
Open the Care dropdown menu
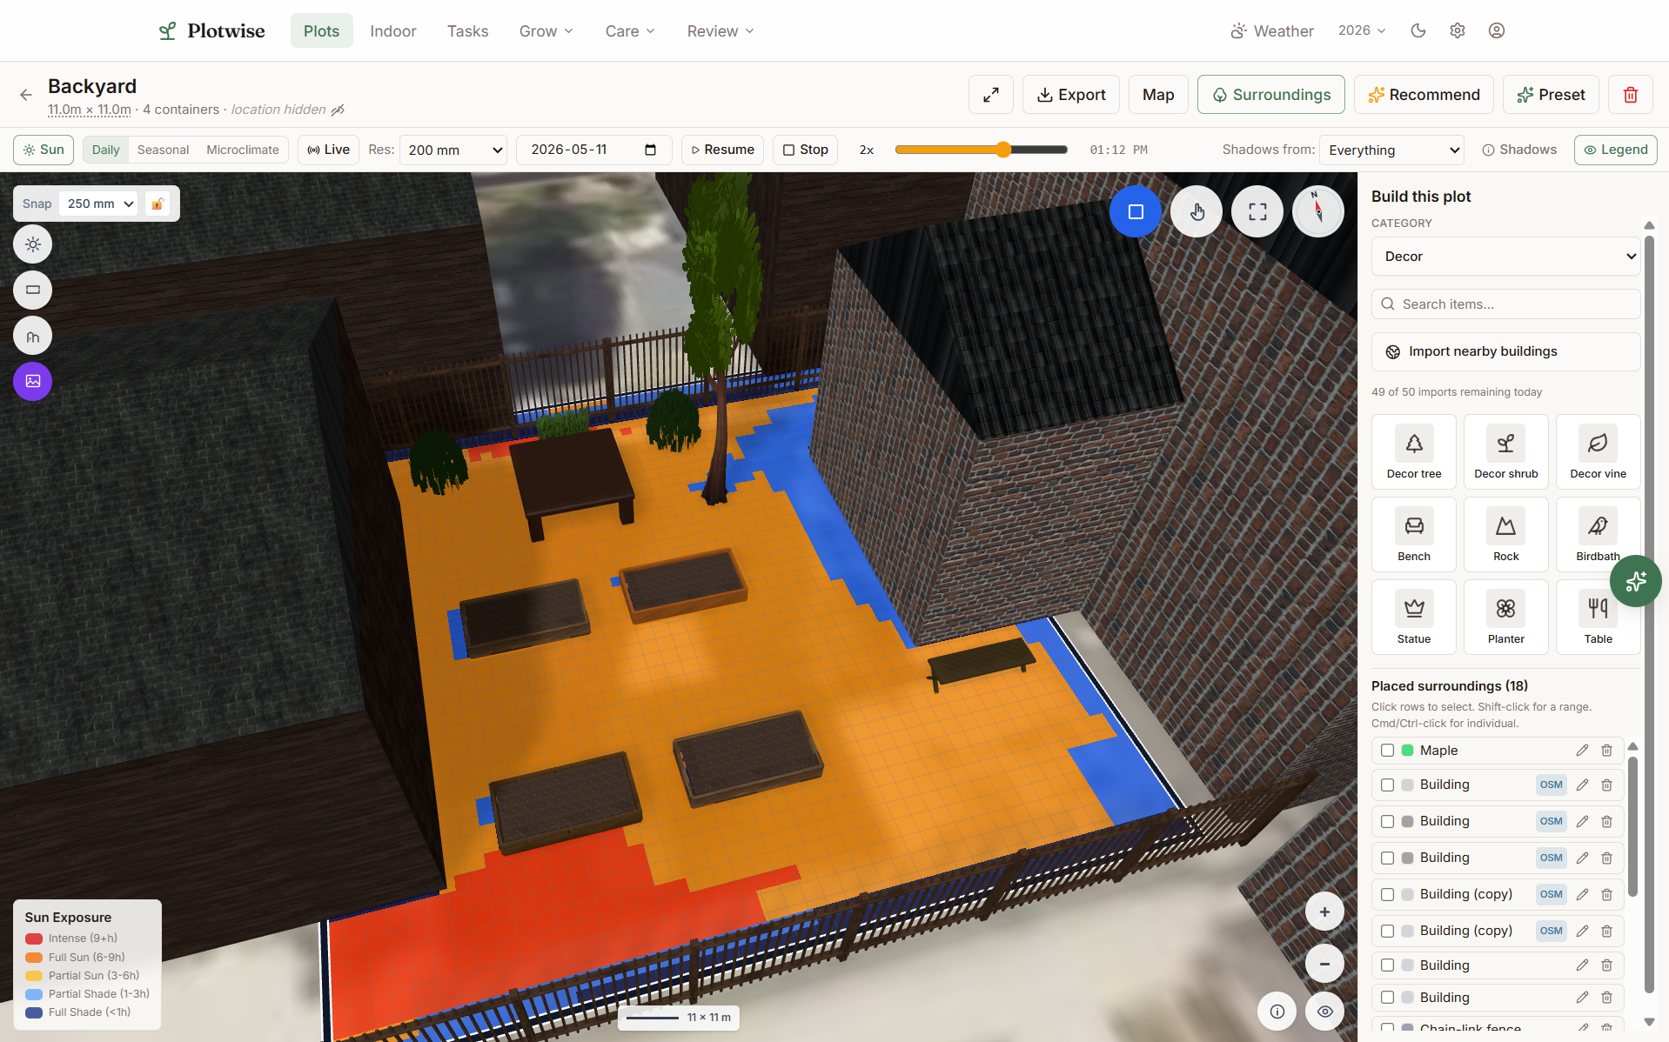coord(630,31)
